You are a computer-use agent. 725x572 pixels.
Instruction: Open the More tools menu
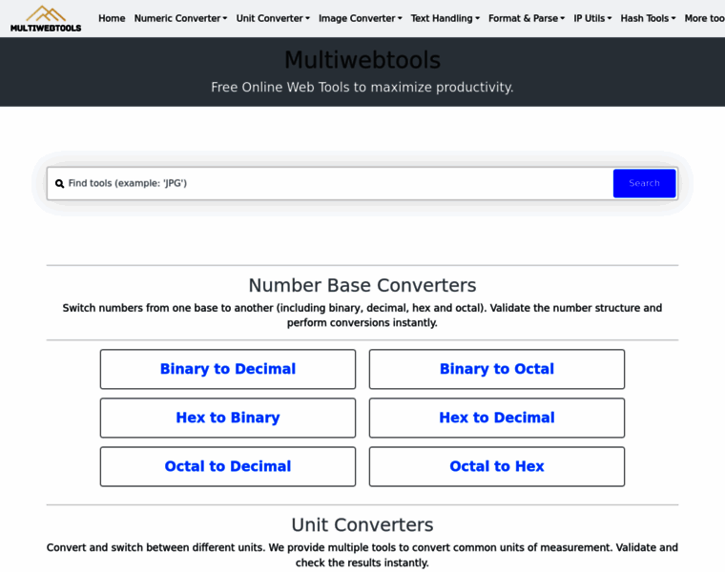704,18
